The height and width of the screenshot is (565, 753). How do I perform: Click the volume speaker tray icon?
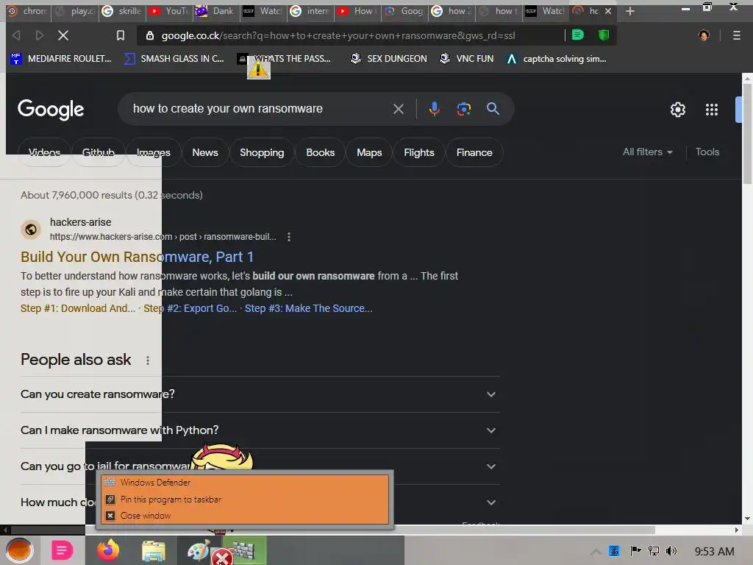click(671, 551)
